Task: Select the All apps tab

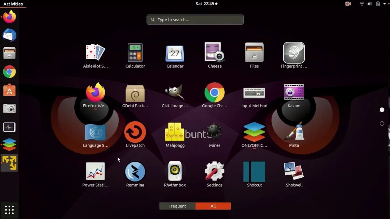Action: click(x=213, y=206)
